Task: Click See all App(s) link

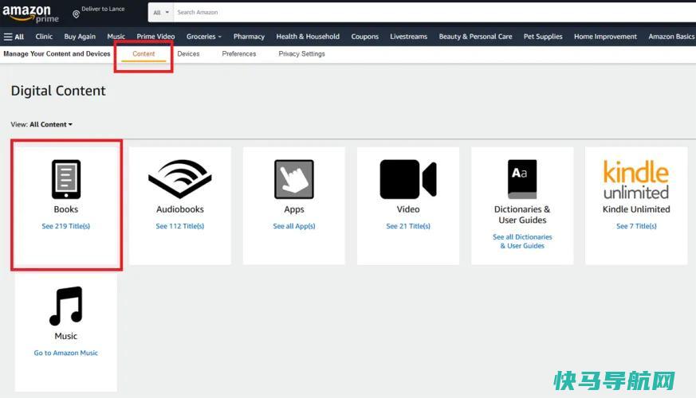Action: coord(294,226)
